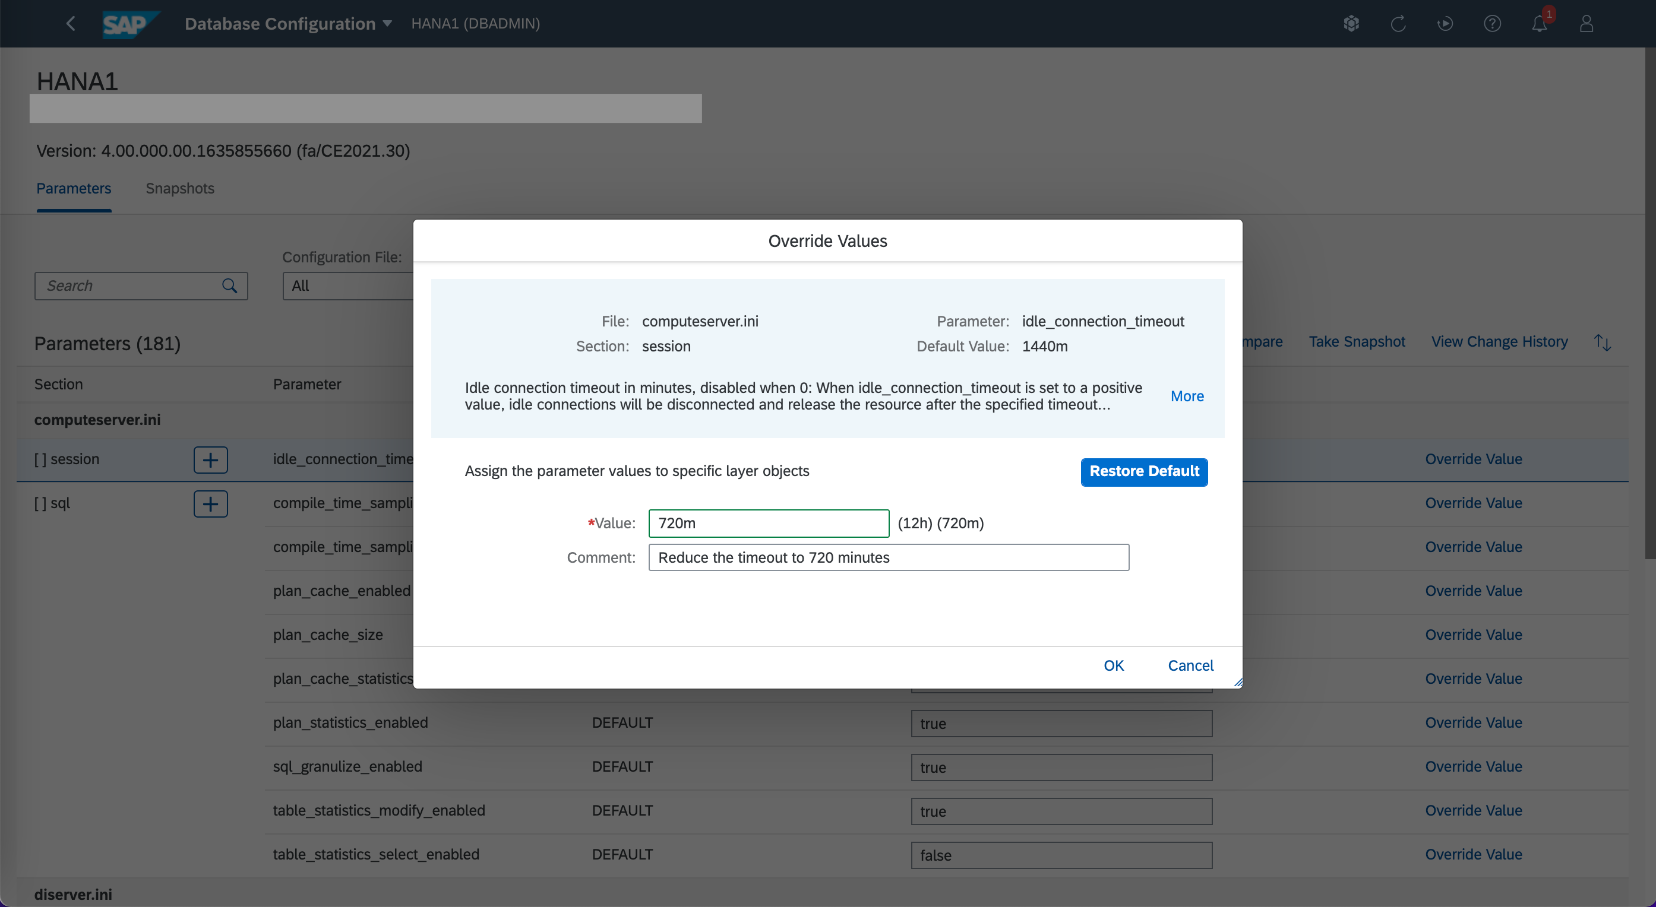Switch to the Snapshots tab
This screenshot has width=1656, height=907.
click(180, 188)
